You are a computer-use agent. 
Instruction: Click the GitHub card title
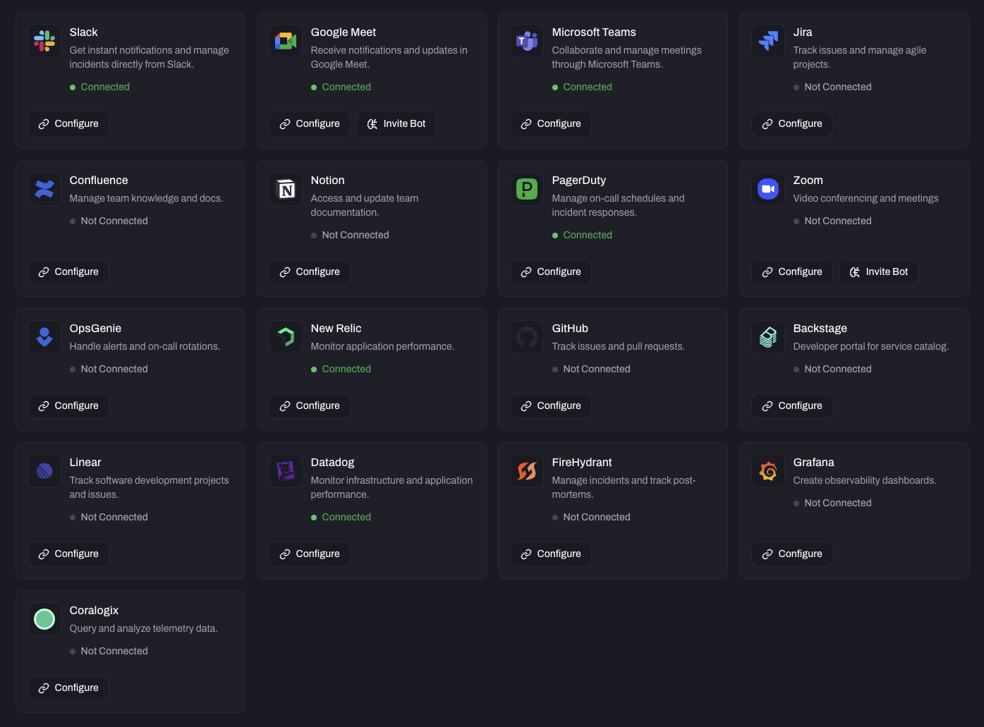[x=570, y=329]
